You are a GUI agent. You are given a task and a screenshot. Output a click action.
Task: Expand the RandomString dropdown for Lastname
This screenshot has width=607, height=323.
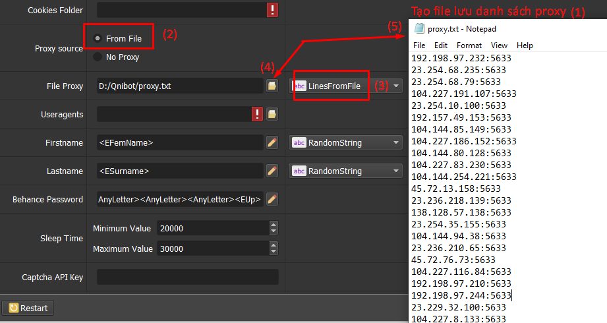tap(395, 171)
